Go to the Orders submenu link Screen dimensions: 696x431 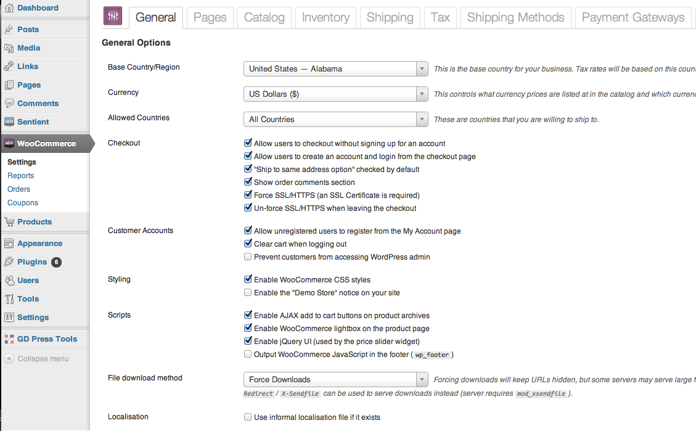18,189
